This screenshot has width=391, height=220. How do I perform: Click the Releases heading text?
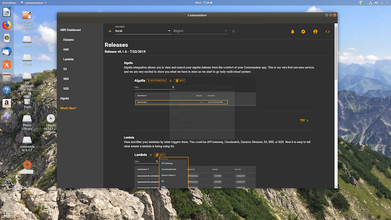coord(116,45)
